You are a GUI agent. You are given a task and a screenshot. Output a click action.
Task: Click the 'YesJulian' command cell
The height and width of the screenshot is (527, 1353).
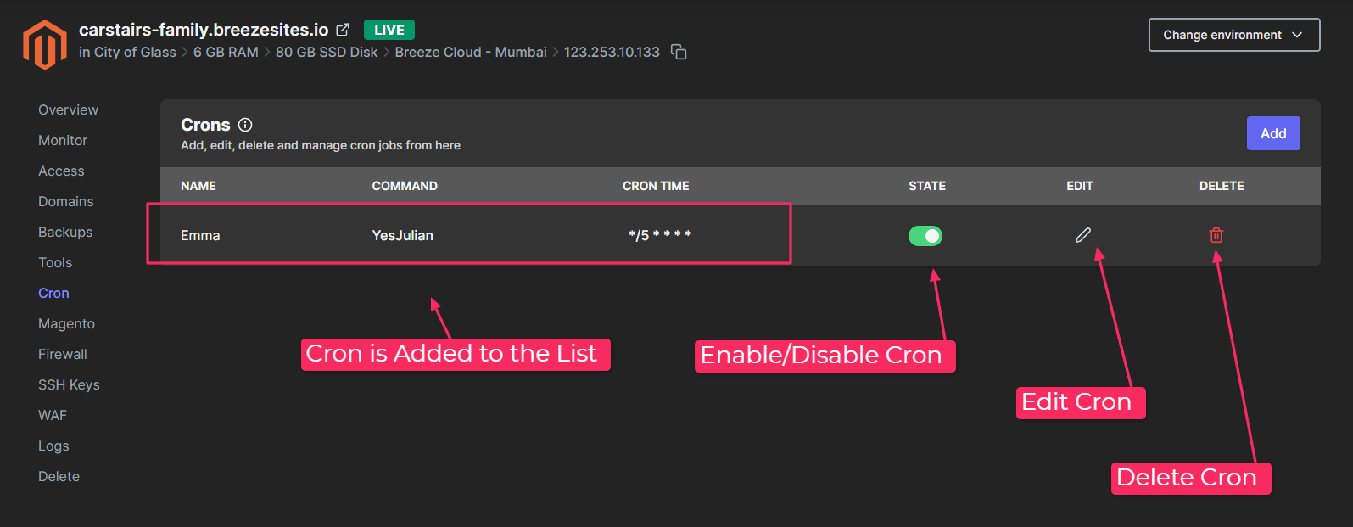(x=402, y=235)
